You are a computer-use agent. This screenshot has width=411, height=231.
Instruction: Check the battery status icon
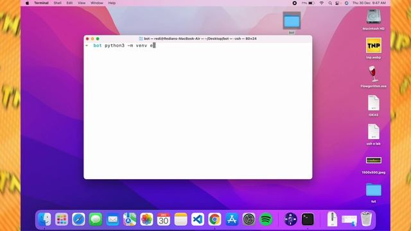[x=311, y=3]
